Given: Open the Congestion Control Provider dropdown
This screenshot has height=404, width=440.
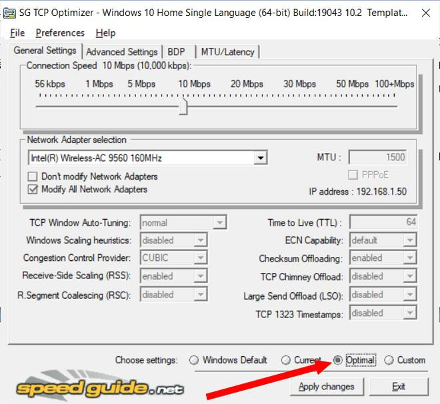Looking at the screenshot, I should (200, 258).
